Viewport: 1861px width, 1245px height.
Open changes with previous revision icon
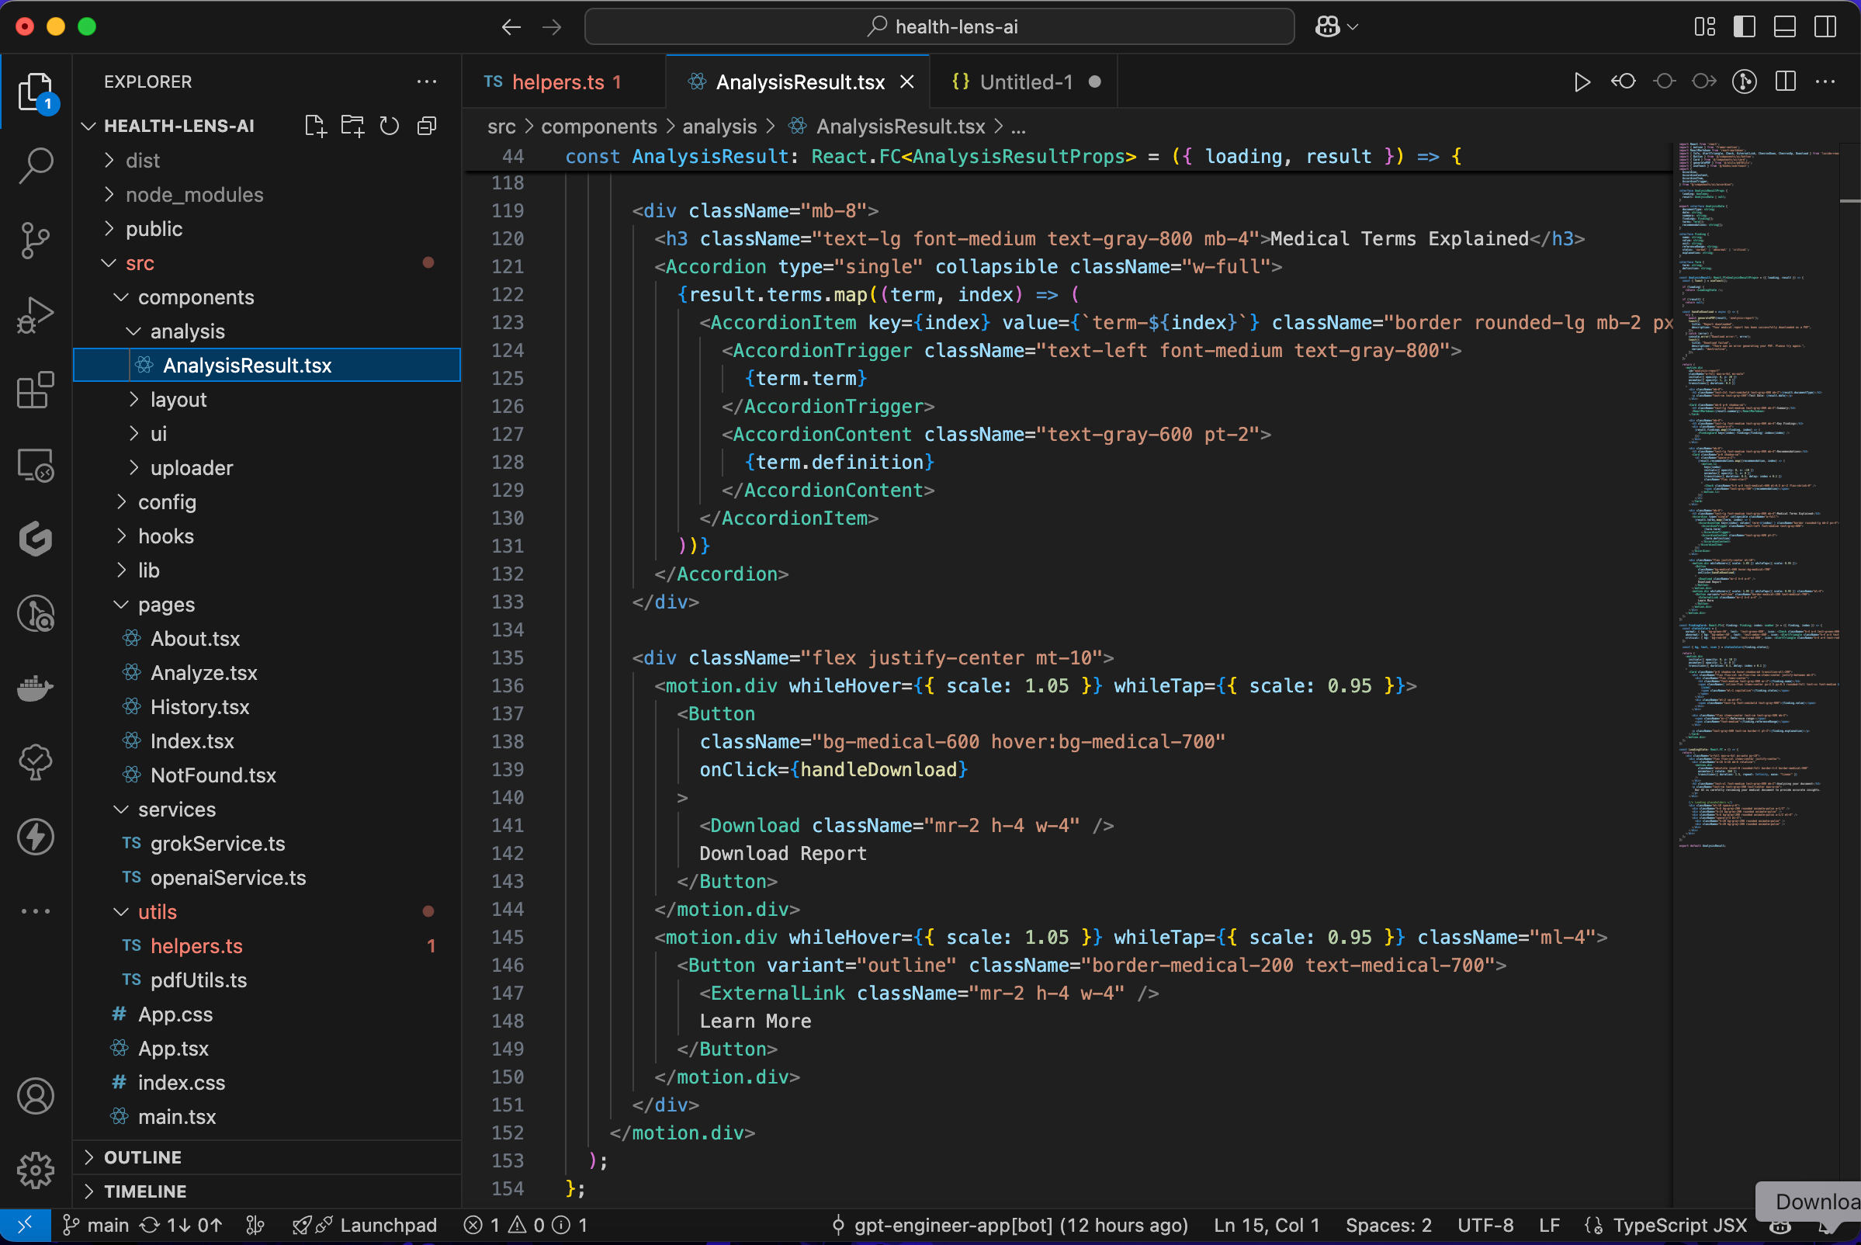pyautogui.click(x=1623, y=81)
